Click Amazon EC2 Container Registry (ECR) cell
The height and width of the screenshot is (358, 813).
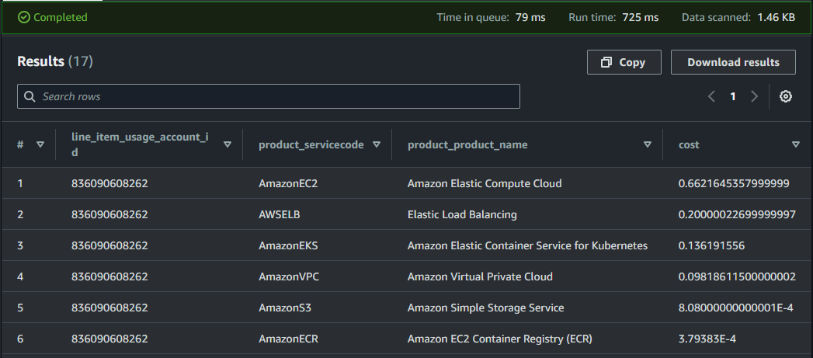(x=500, y=339)
